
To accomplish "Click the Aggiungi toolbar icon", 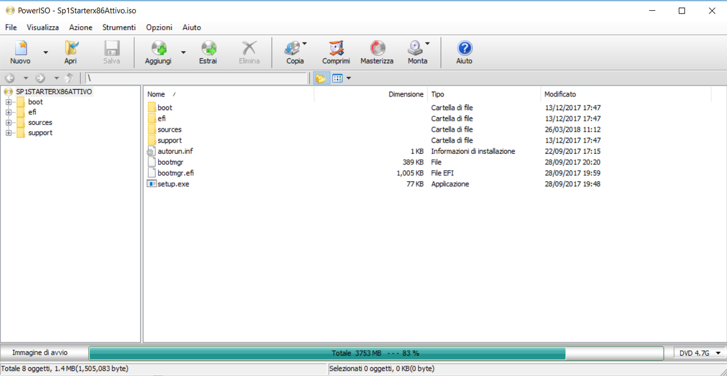I will tap(158, 48).
